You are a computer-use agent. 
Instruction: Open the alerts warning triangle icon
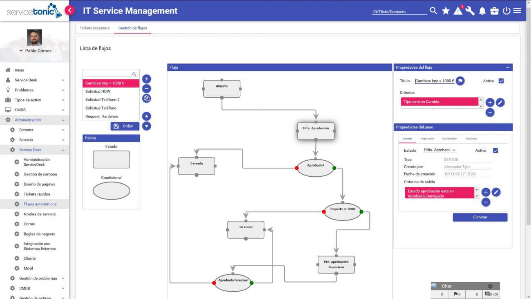[458, 11]
